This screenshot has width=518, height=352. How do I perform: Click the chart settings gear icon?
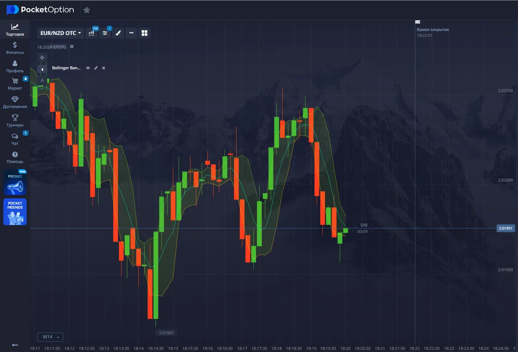pos(72,46)
